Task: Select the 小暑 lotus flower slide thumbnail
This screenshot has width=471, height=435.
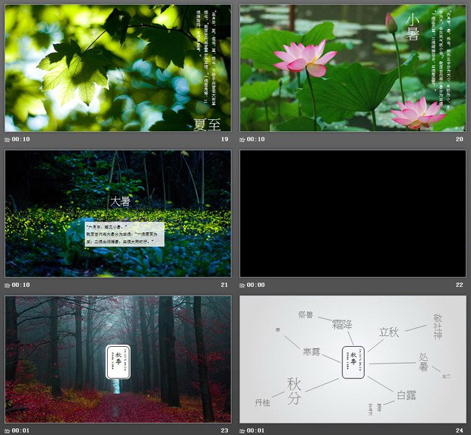Action: (x=353, y=68)
